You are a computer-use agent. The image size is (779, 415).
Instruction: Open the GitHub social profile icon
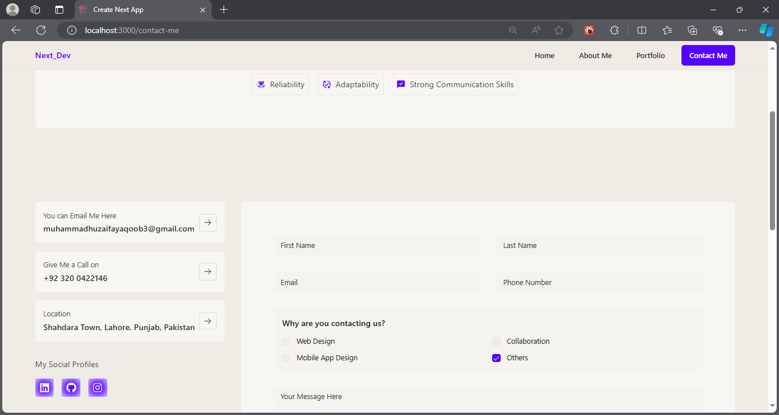71,388
